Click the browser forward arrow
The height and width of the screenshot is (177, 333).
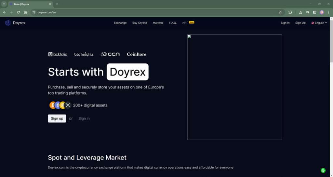coord(11,12)
